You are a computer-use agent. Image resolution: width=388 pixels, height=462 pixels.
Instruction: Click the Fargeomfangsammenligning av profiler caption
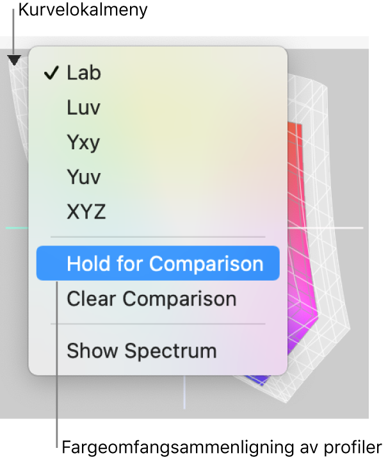(222, 447)
